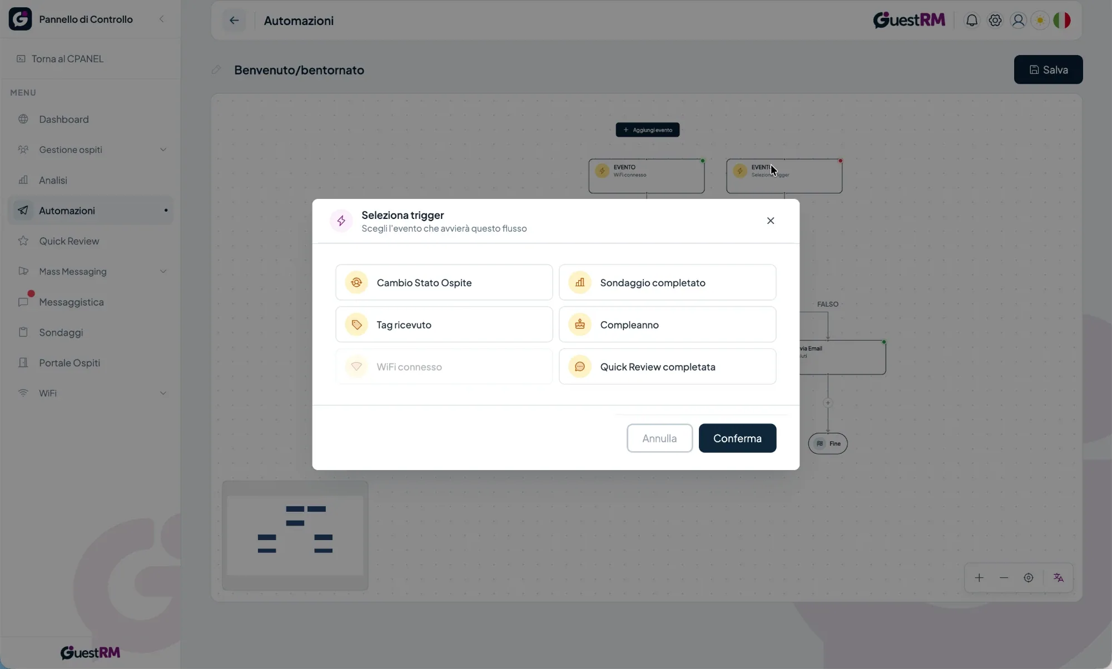
Task: Go back using the arrow icon
Action: tap(234, 21)
